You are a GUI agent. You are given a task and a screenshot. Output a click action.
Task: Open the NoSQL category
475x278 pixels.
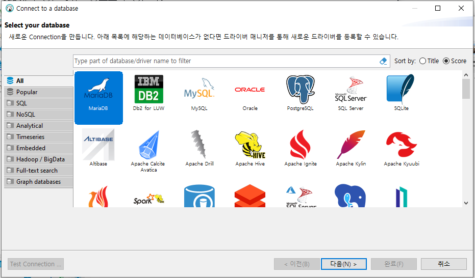point(39,114)
